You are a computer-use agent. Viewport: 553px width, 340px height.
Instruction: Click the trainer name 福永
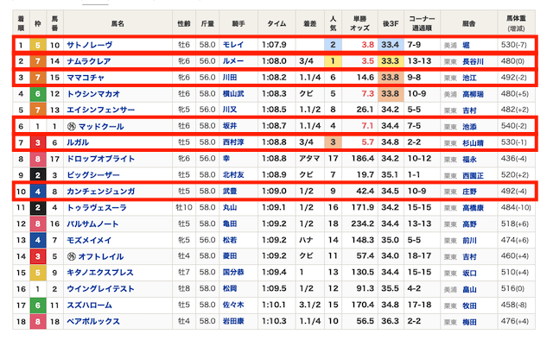469,160
